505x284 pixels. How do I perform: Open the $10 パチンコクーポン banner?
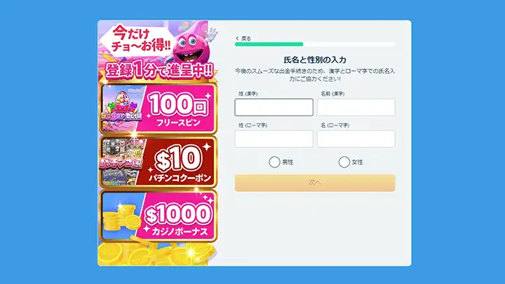[158, 163]
